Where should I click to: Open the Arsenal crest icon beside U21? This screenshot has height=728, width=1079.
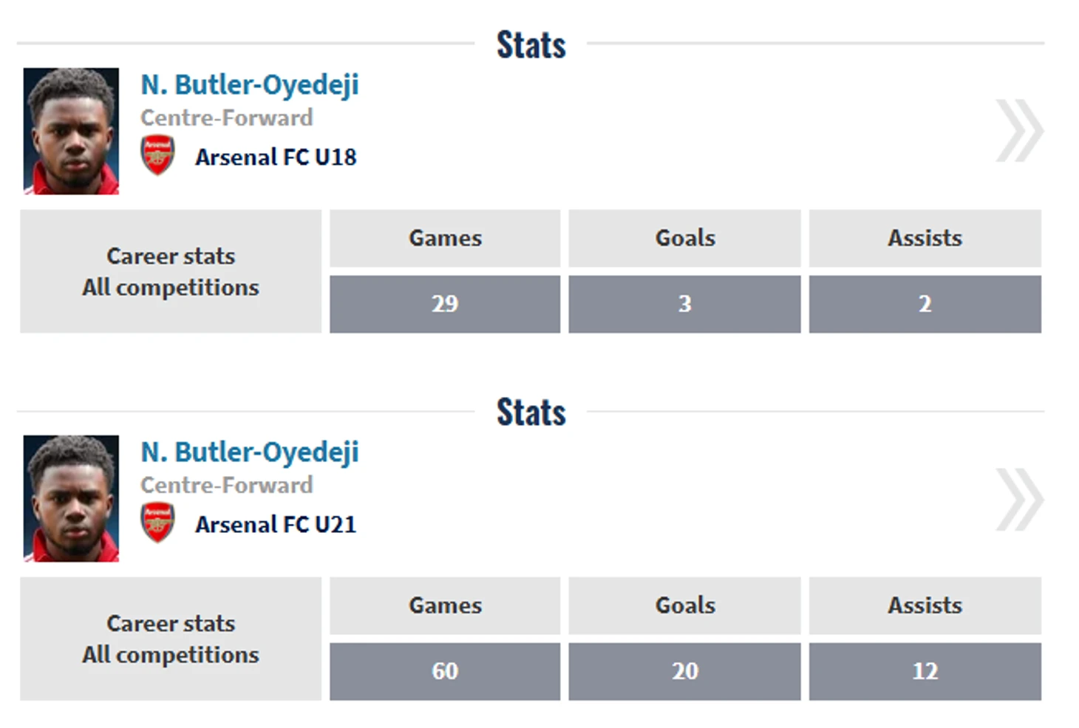coord(157,523)
